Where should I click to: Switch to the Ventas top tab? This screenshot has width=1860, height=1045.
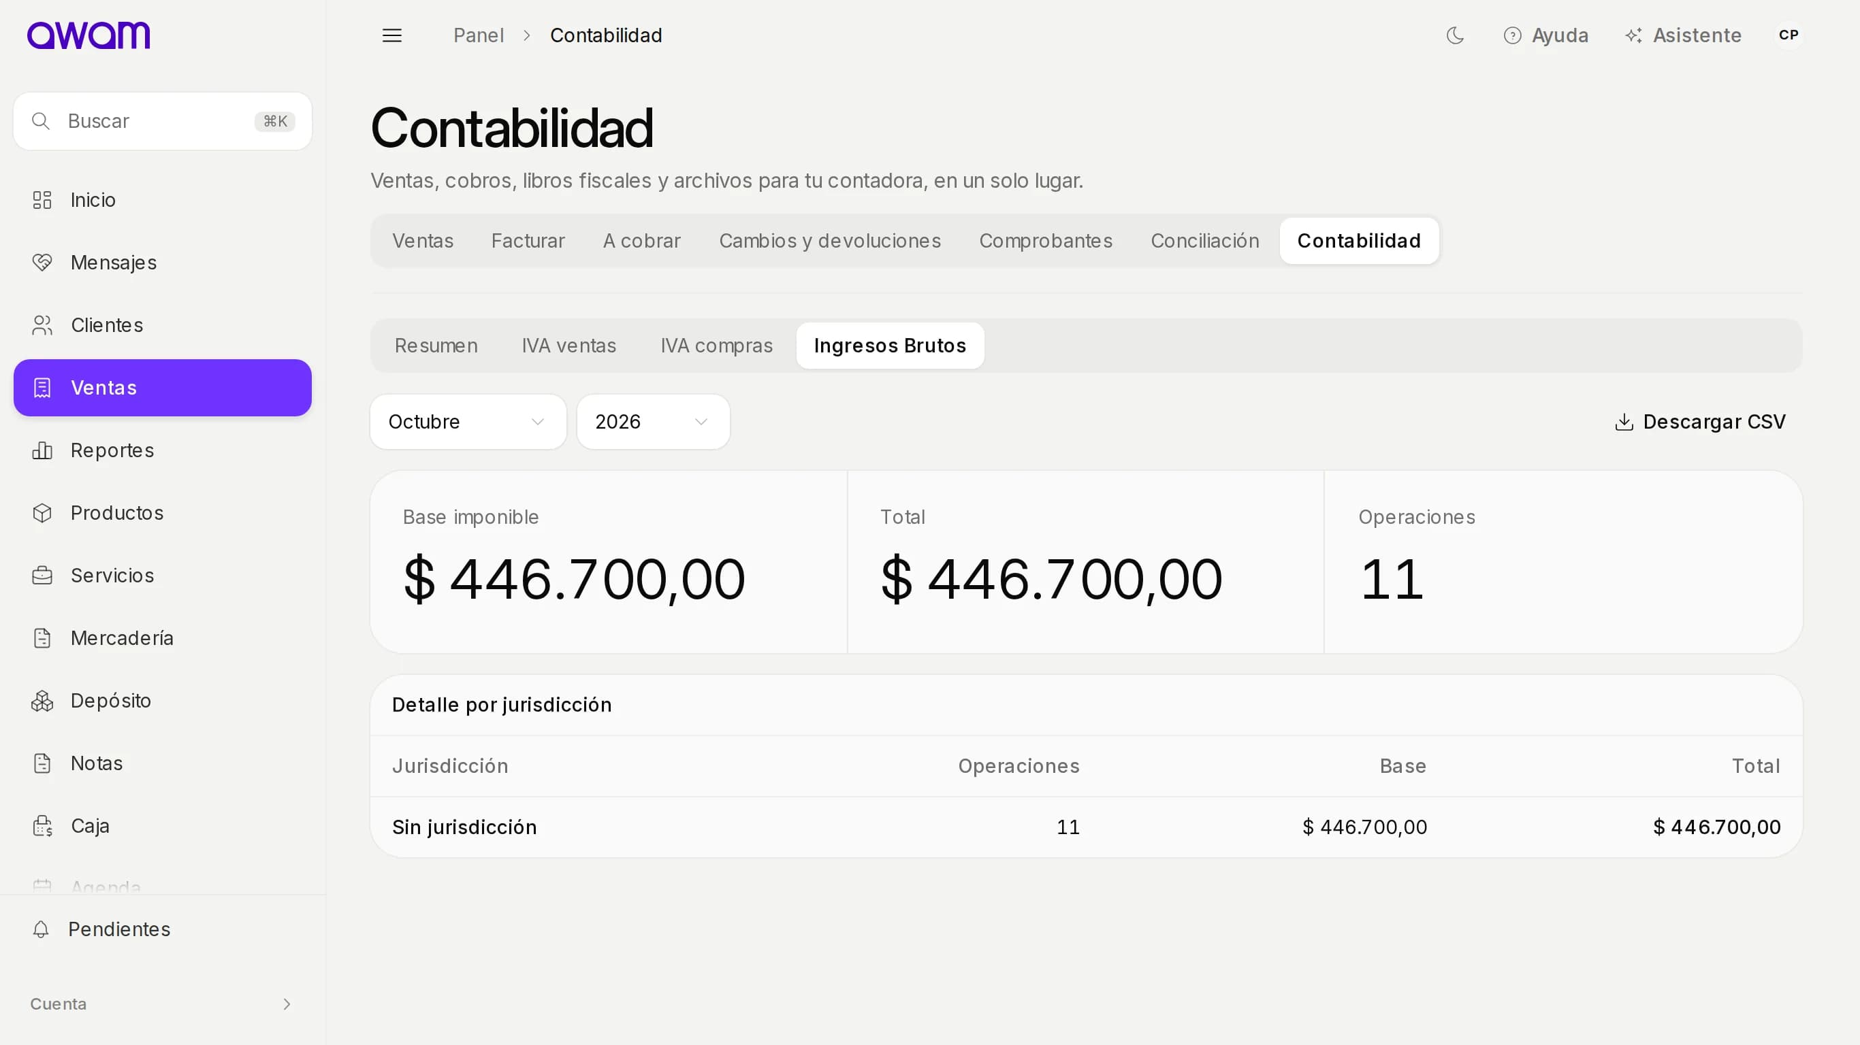(422, 241)
